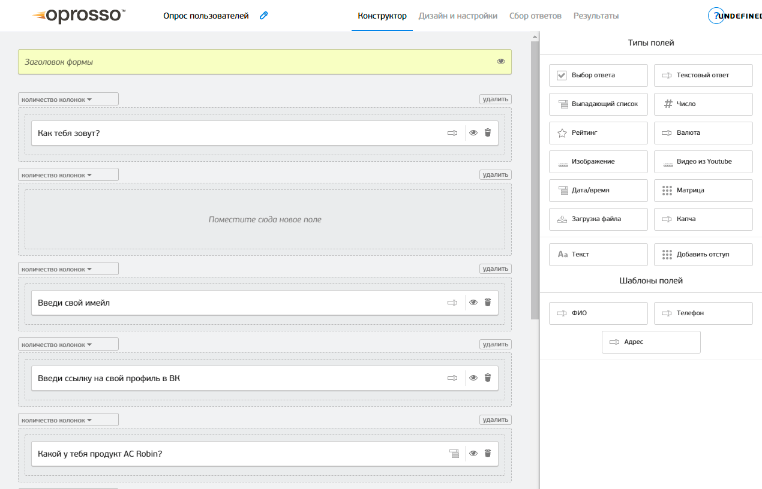Switch to the 'Дизайн и настройки' tab
The image size is (762, 489).
458,16
